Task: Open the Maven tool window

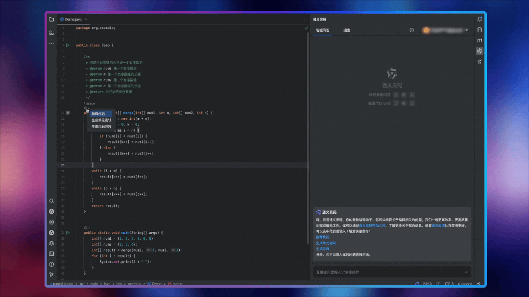Action: coord(480,40)
